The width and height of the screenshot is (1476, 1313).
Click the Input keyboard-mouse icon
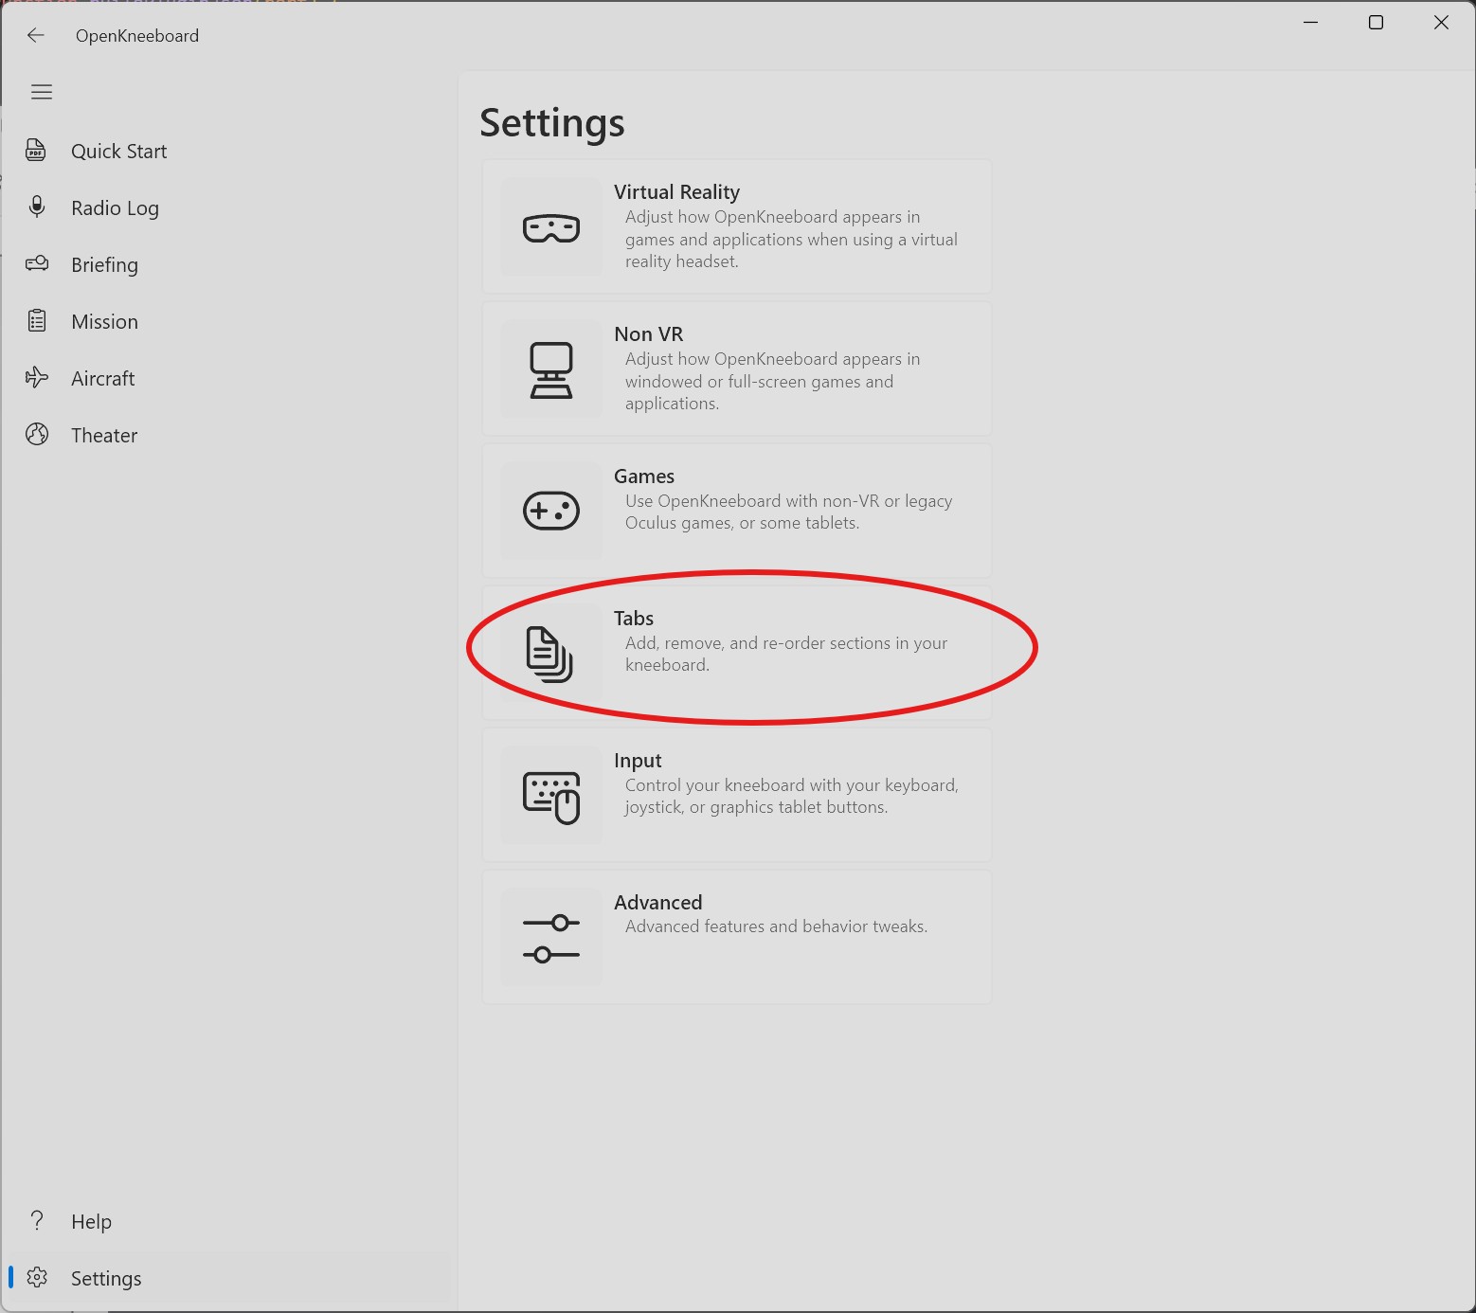click(x=551, y=798)
